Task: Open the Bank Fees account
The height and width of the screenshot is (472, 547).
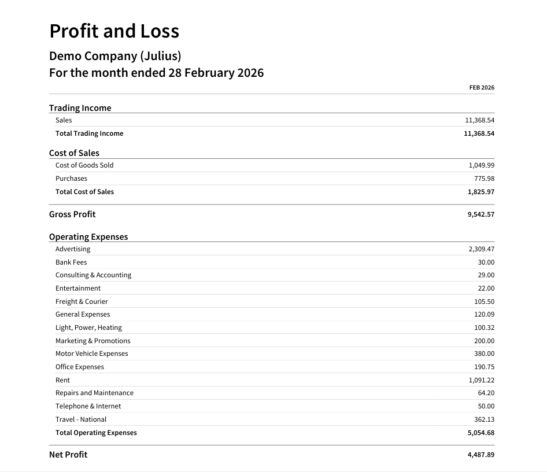Action: tap(71, 262)
